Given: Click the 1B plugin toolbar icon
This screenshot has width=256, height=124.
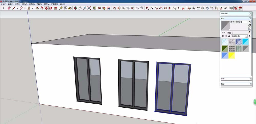Looking at the screenshot, I should tap(231, 8).
